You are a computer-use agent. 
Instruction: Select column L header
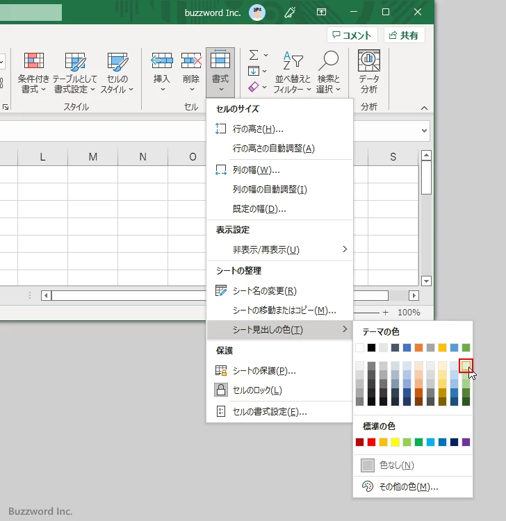coord(42,157)
